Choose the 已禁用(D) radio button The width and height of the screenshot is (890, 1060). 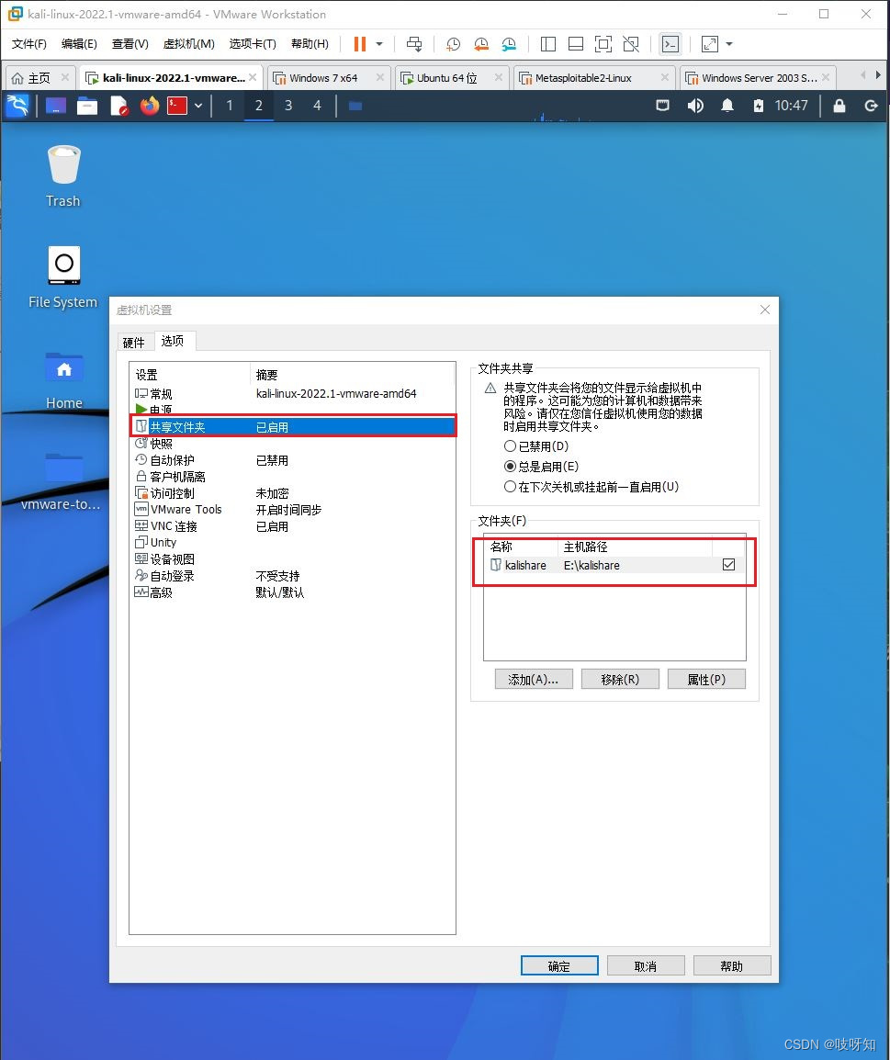511,446
